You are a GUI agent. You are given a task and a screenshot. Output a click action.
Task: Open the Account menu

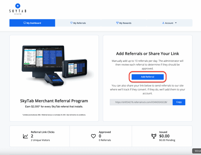[x=170, y=23]
